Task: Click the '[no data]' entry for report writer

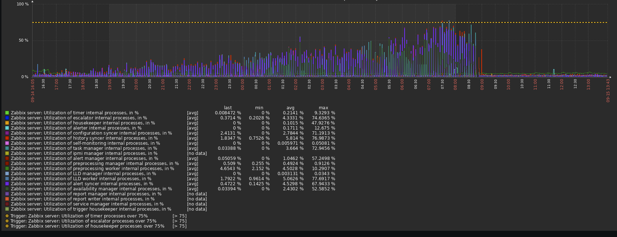Action: 197,199
